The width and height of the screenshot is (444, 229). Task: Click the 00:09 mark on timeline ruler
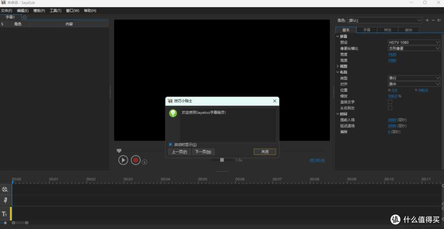[x=351, y=179]
